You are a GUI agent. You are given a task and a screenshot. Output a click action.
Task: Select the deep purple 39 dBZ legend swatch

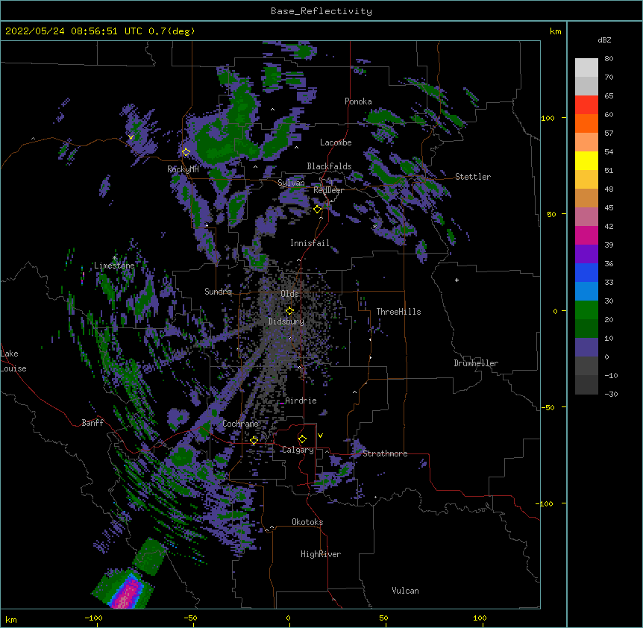pos(586,254)
